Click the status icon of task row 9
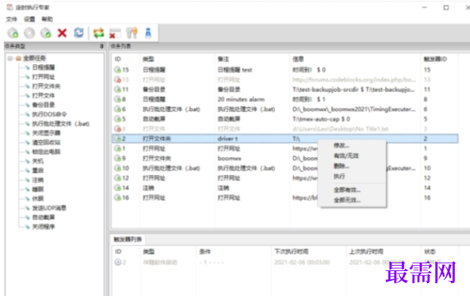Image resolution: width=470 pixels, height=296 pixels. 118,158
